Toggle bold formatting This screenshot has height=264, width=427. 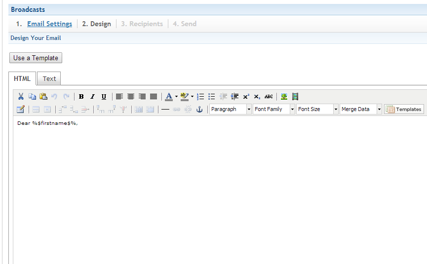81,97
